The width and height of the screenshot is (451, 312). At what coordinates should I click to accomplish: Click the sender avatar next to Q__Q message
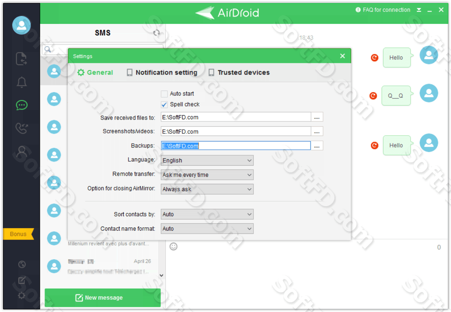click(x=429, y=93)
